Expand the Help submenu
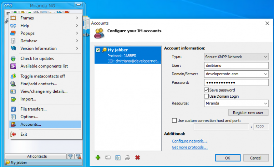The height and width of the screenshot is (167, 274). pos(77,26)
